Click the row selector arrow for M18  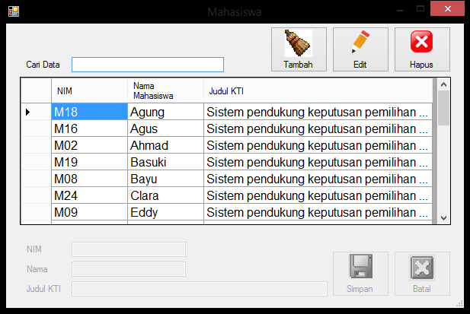28,113
